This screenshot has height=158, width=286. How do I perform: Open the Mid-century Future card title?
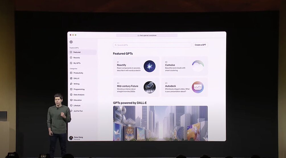tap(127, 86)
